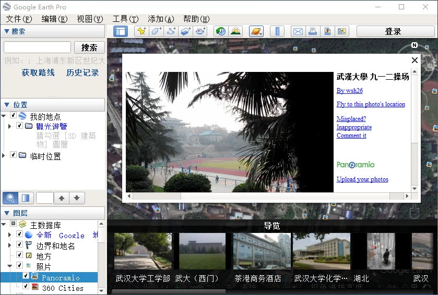Open the 视图(V) menu

90,19
